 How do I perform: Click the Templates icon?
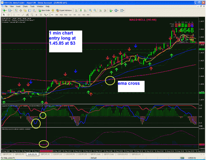click(122, 10)
